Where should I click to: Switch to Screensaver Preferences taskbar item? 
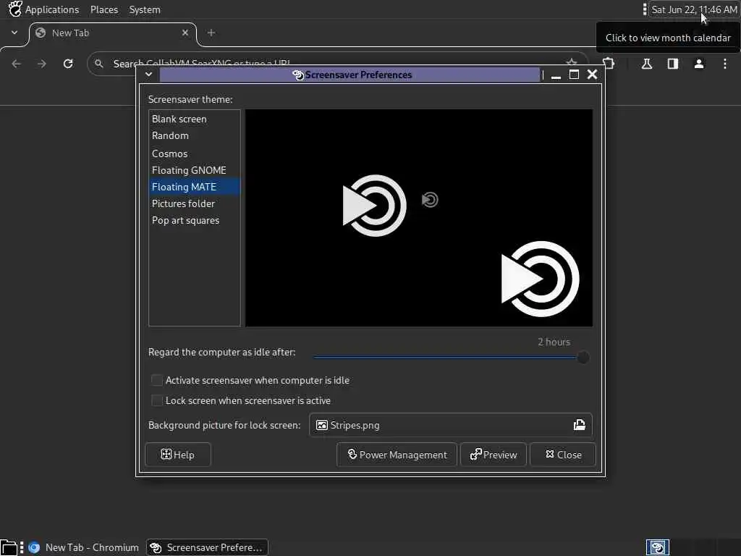[x=207, y=547]
